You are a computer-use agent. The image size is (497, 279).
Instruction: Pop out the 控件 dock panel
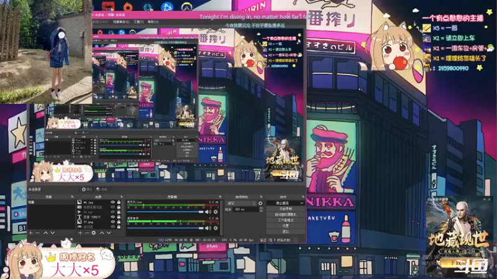[x=303, y=197]
